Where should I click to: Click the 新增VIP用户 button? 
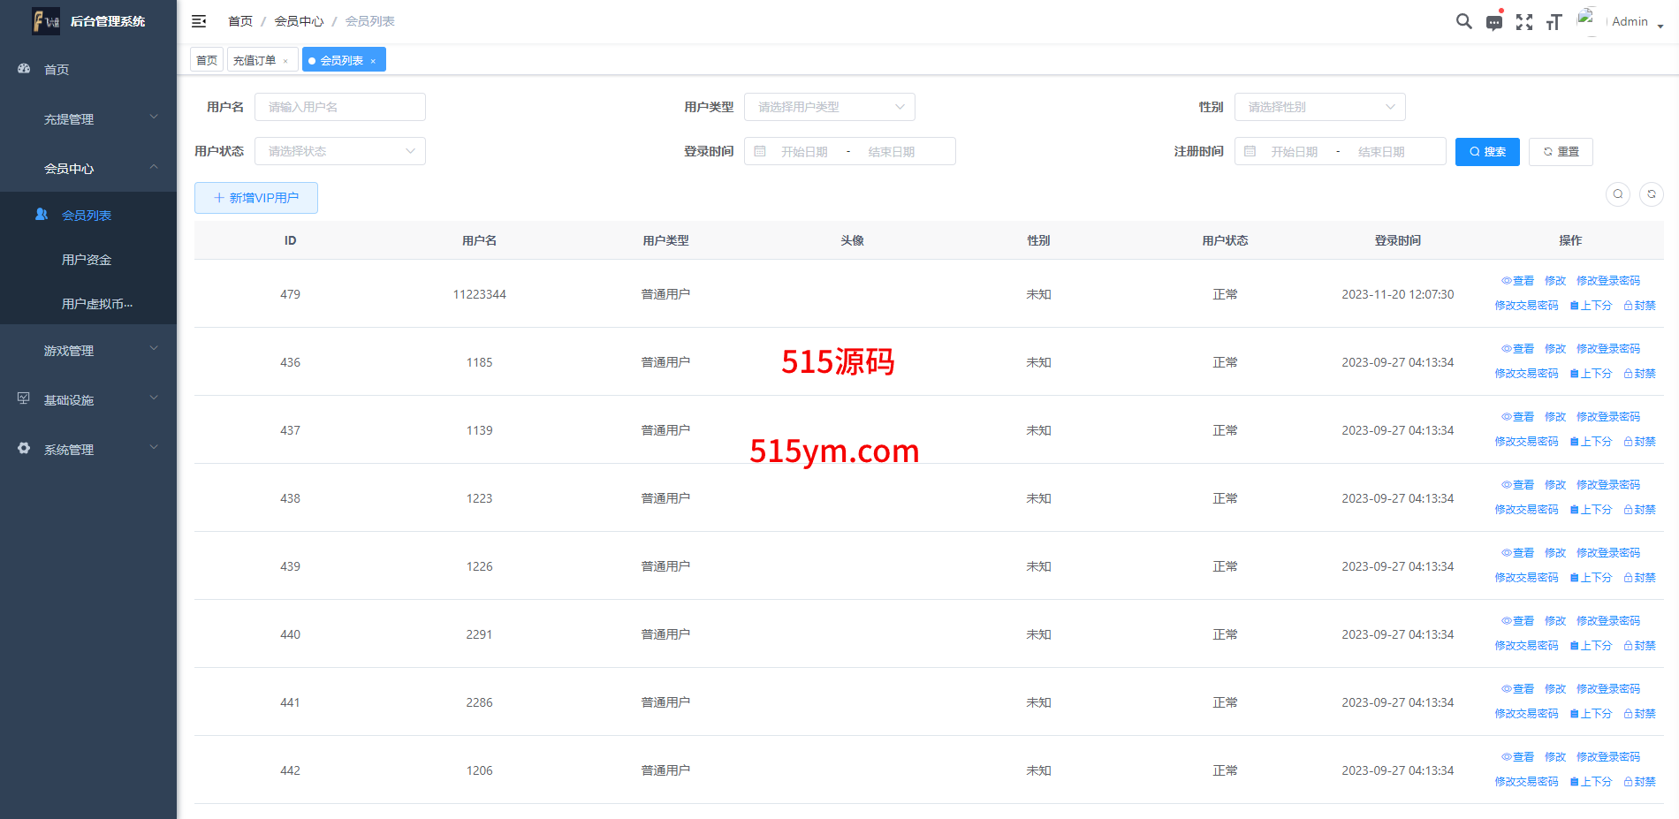[x=256, y=198]
